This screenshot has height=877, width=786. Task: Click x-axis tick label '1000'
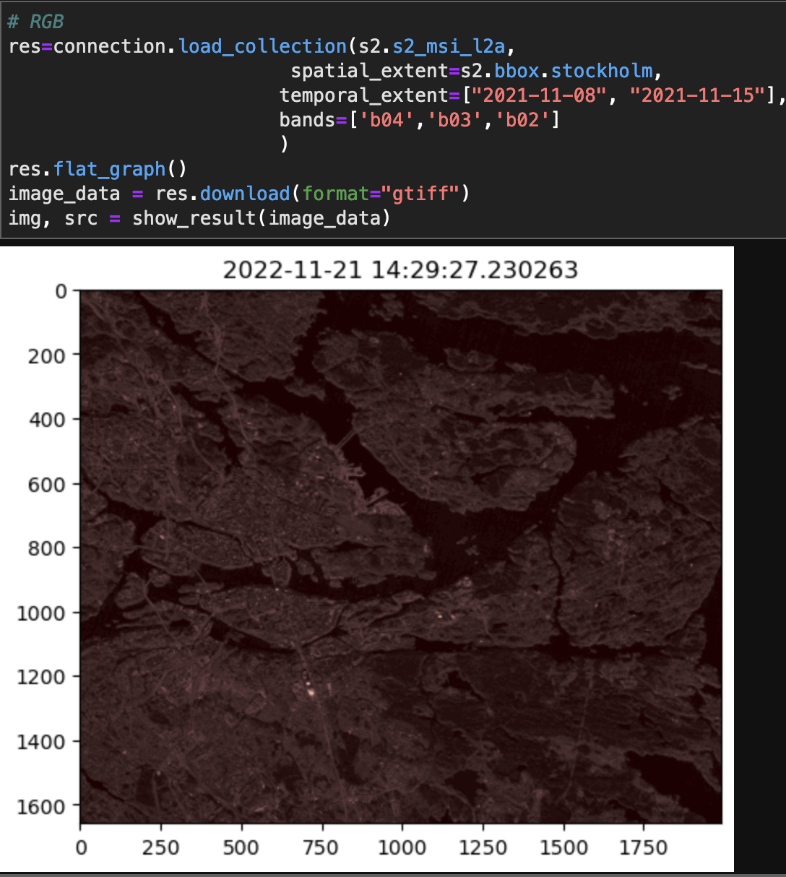[402, 847]
